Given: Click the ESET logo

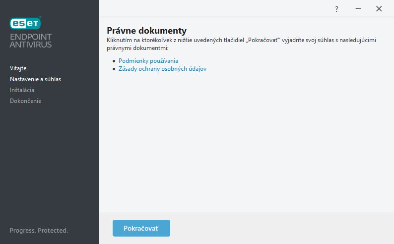Looking at the screenshot, I should coord(25,23).
